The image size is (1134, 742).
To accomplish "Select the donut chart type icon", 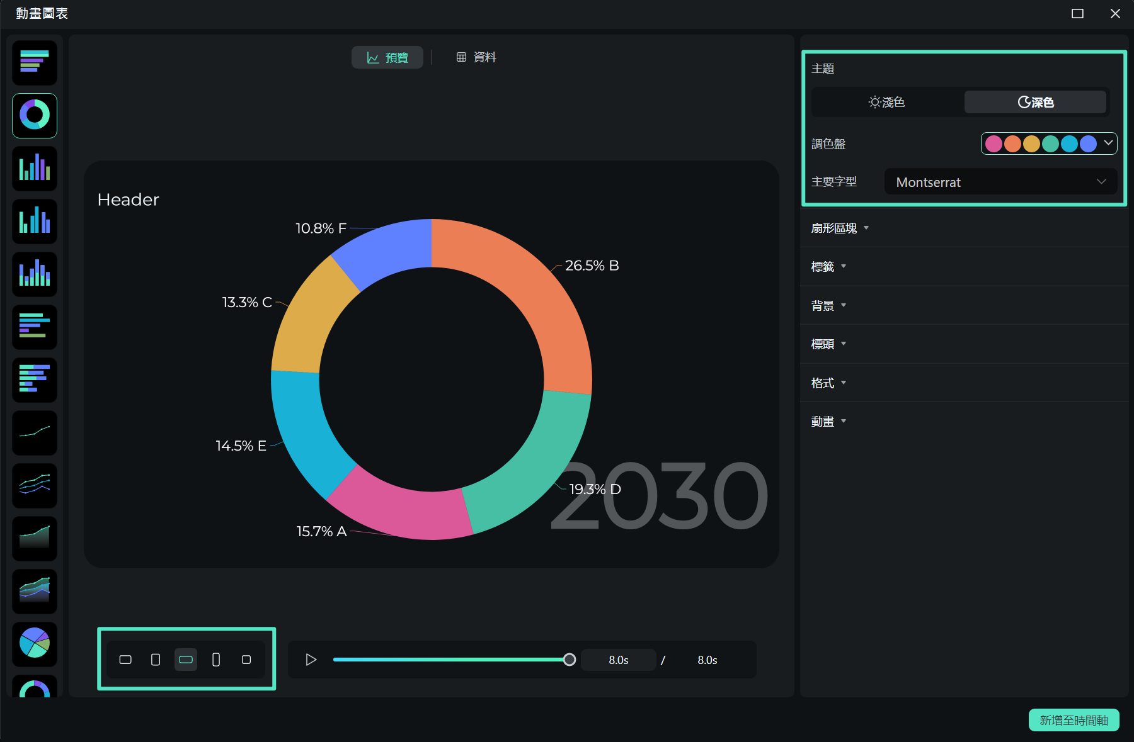I will [35, 116].
